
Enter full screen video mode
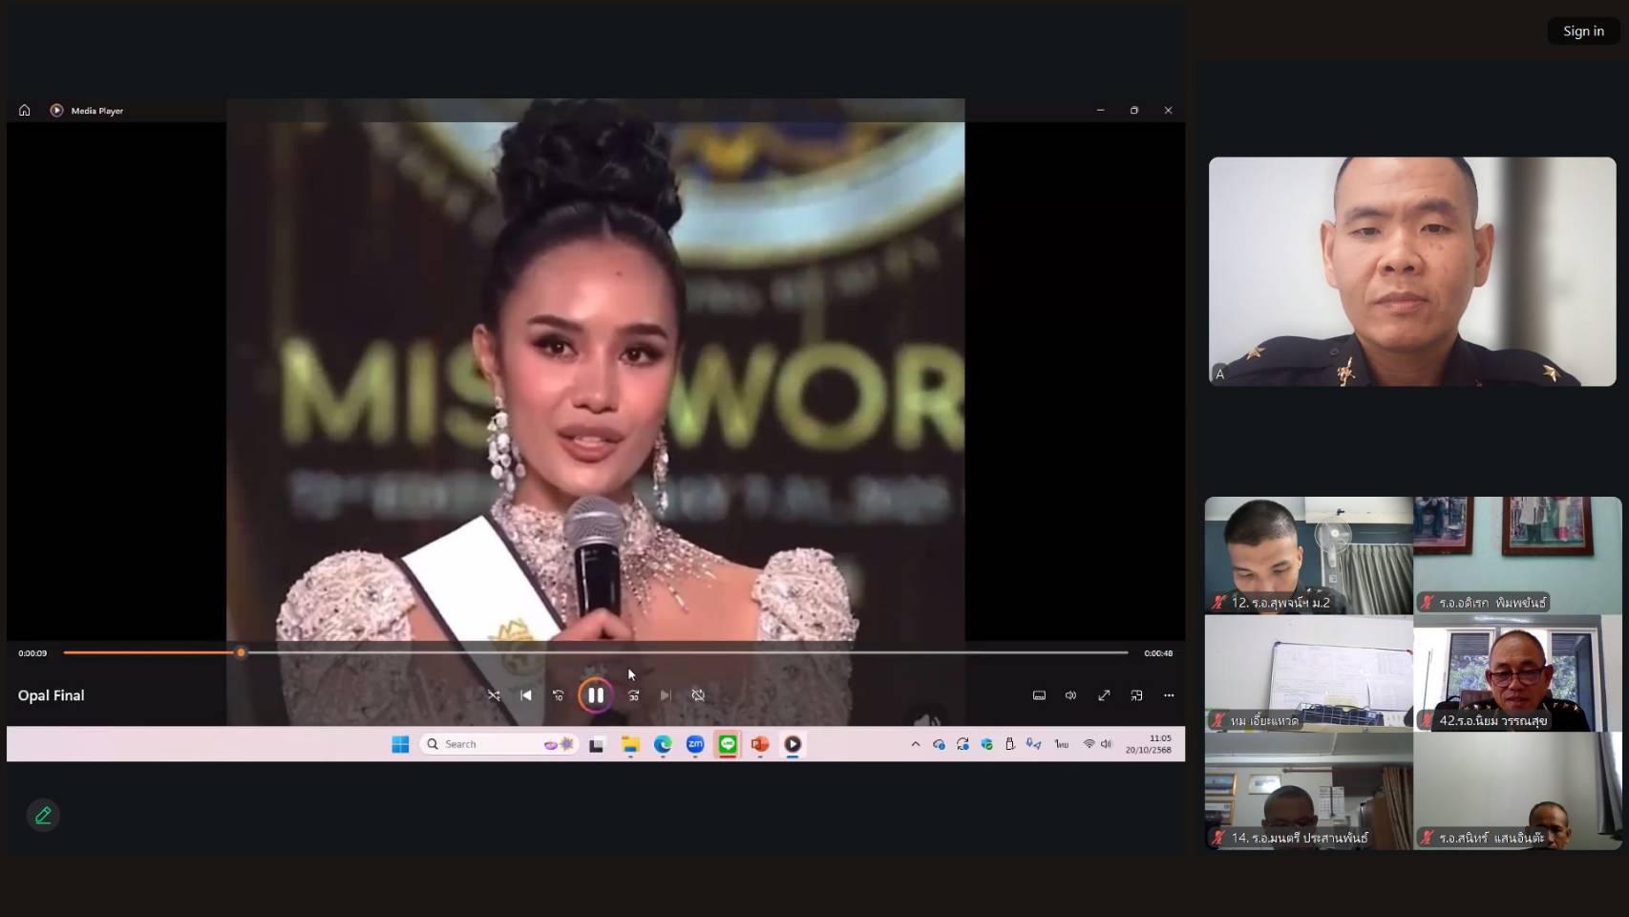(1104, 695)
